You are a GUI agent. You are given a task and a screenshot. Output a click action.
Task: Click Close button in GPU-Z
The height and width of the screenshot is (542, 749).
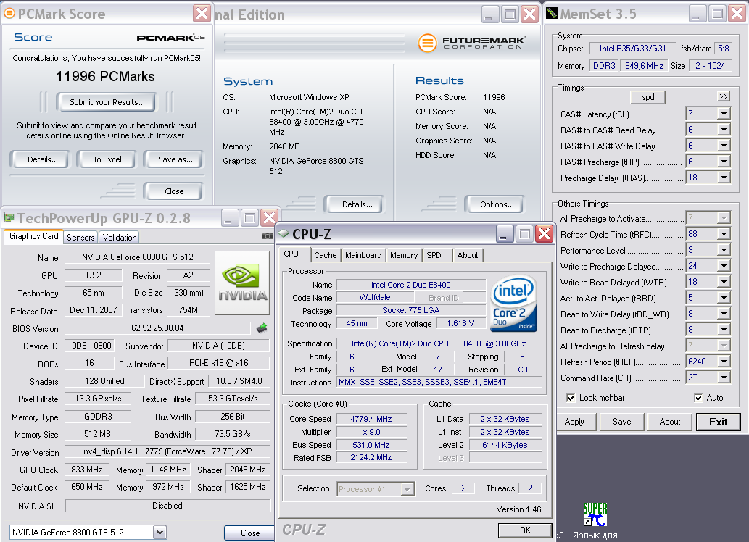click(x=250, y=533)
